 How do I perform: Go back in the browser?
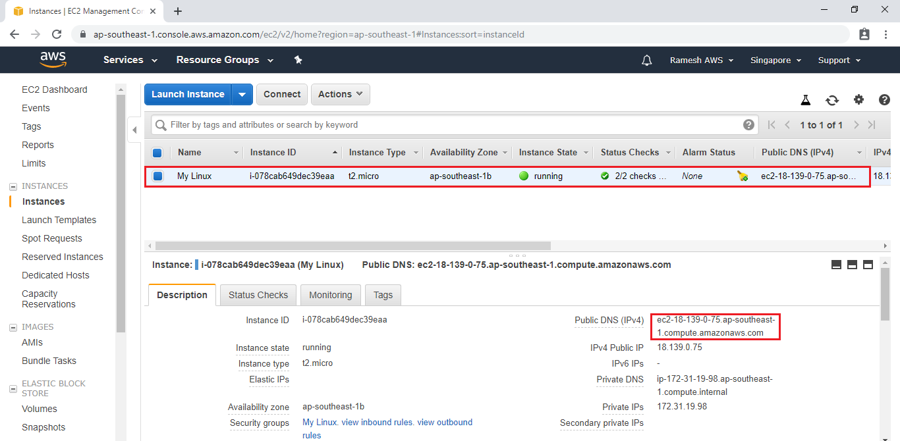click(x=14, y=34)
